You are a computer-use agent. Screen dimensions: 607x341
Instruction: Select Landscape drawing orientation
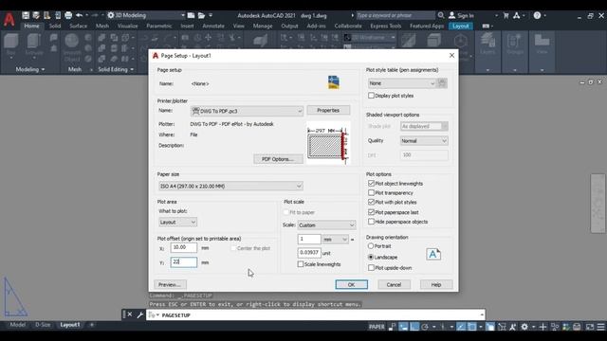[371, 257]
